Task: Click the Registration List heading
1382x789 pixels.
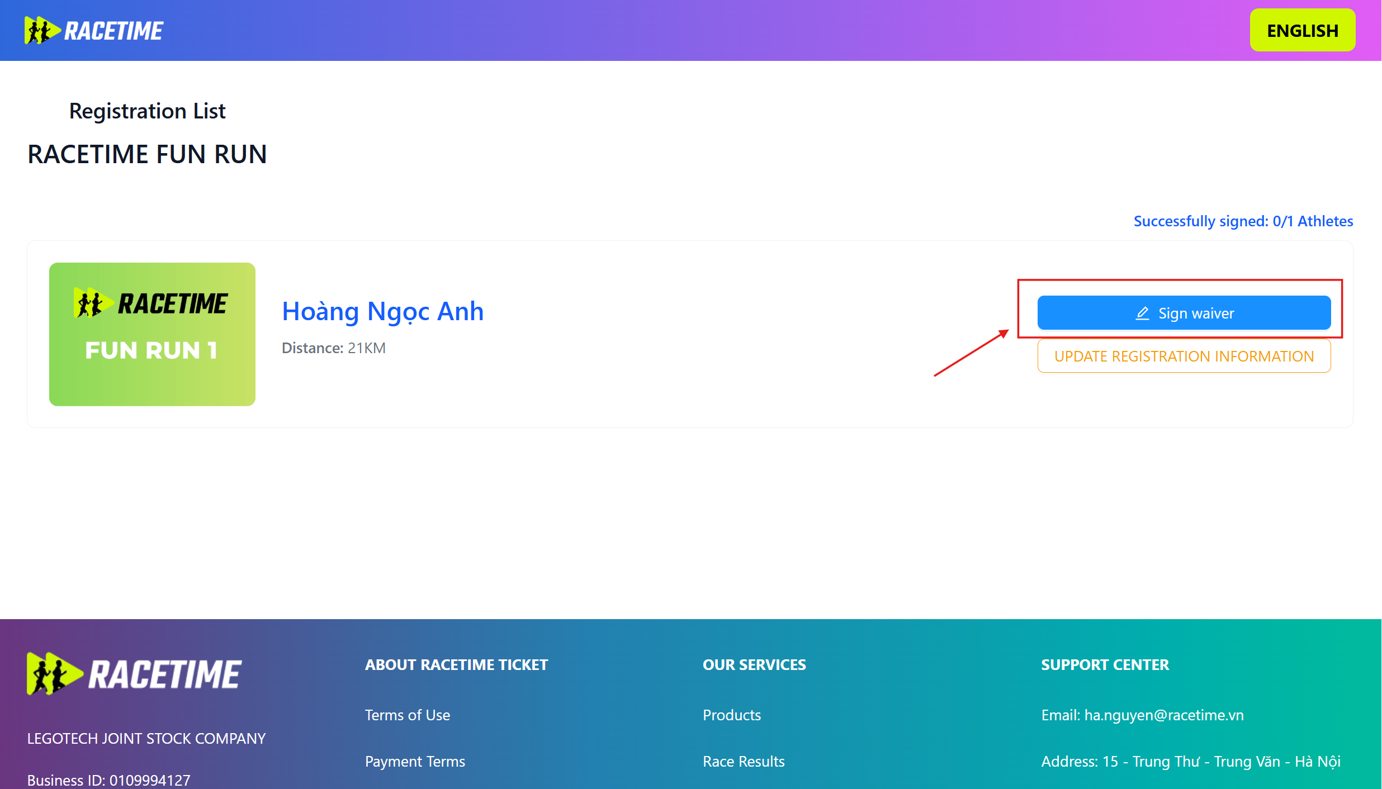Action: pos(147,111)
